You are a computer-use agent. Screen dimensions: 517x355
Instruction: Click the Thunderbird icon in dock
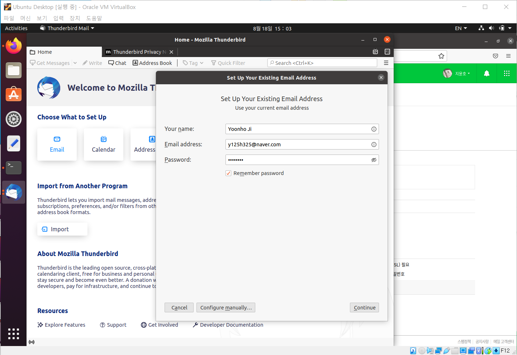(14, 192)
